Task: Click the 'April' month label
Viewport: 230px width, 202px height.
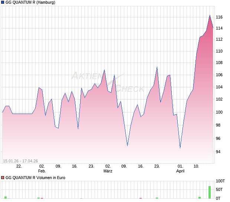Action: [x=180, y=171]
